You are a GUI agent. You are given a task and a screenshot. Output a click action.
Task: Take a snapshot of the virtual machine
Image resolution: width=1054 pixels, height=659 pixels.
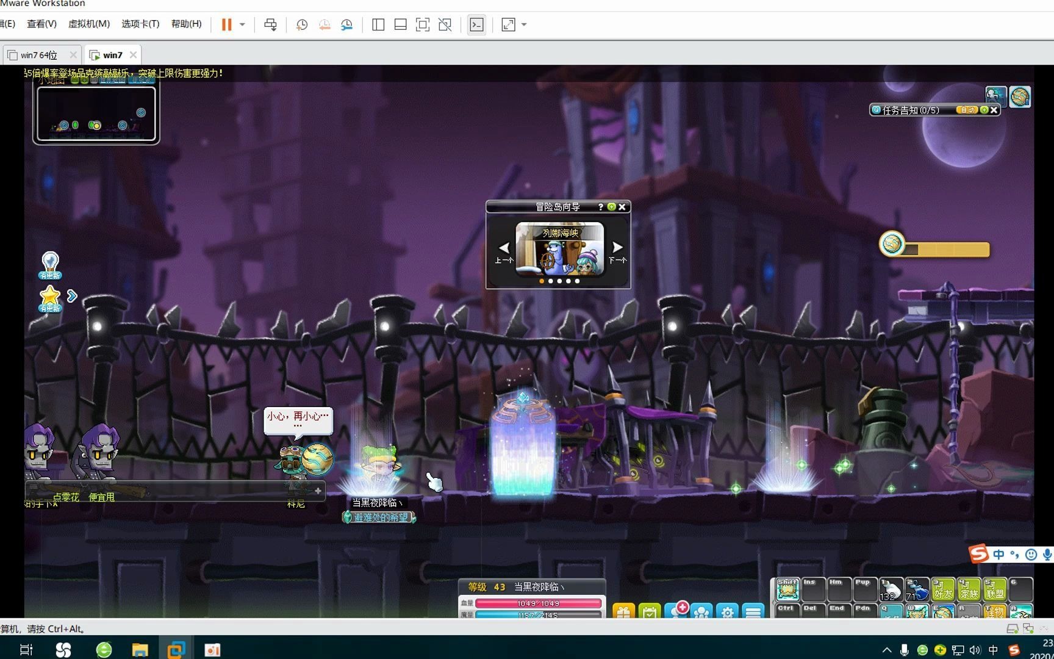pyautogui.click(x=301, y=24)
